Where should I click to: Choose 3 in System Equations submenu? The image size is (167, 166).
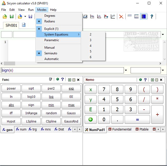93,40
